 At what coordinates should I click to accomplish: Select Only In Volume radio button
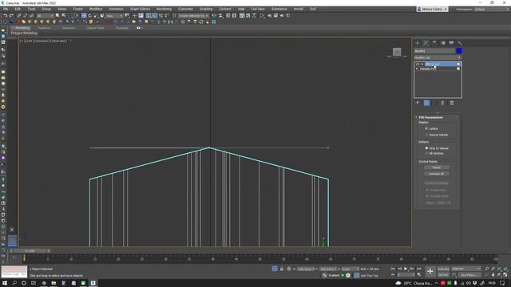(x=426, y=148)
